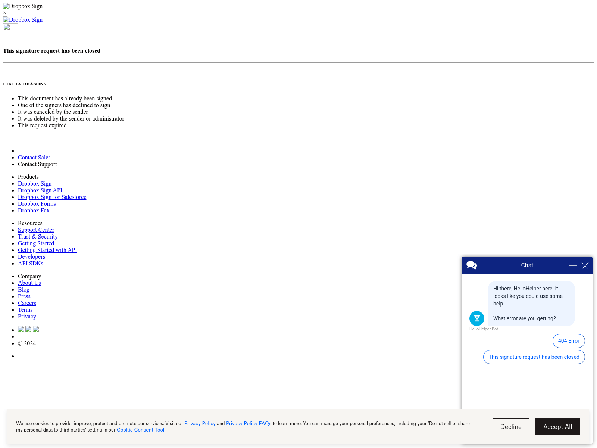
Task: Click the Resources heading
Action: [x=30, y=223]
